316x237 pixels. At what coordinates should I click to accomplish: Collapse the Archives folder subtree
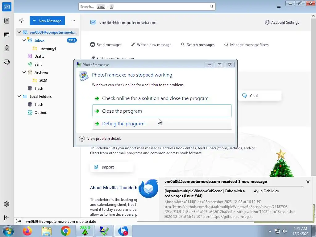(24, 72)
